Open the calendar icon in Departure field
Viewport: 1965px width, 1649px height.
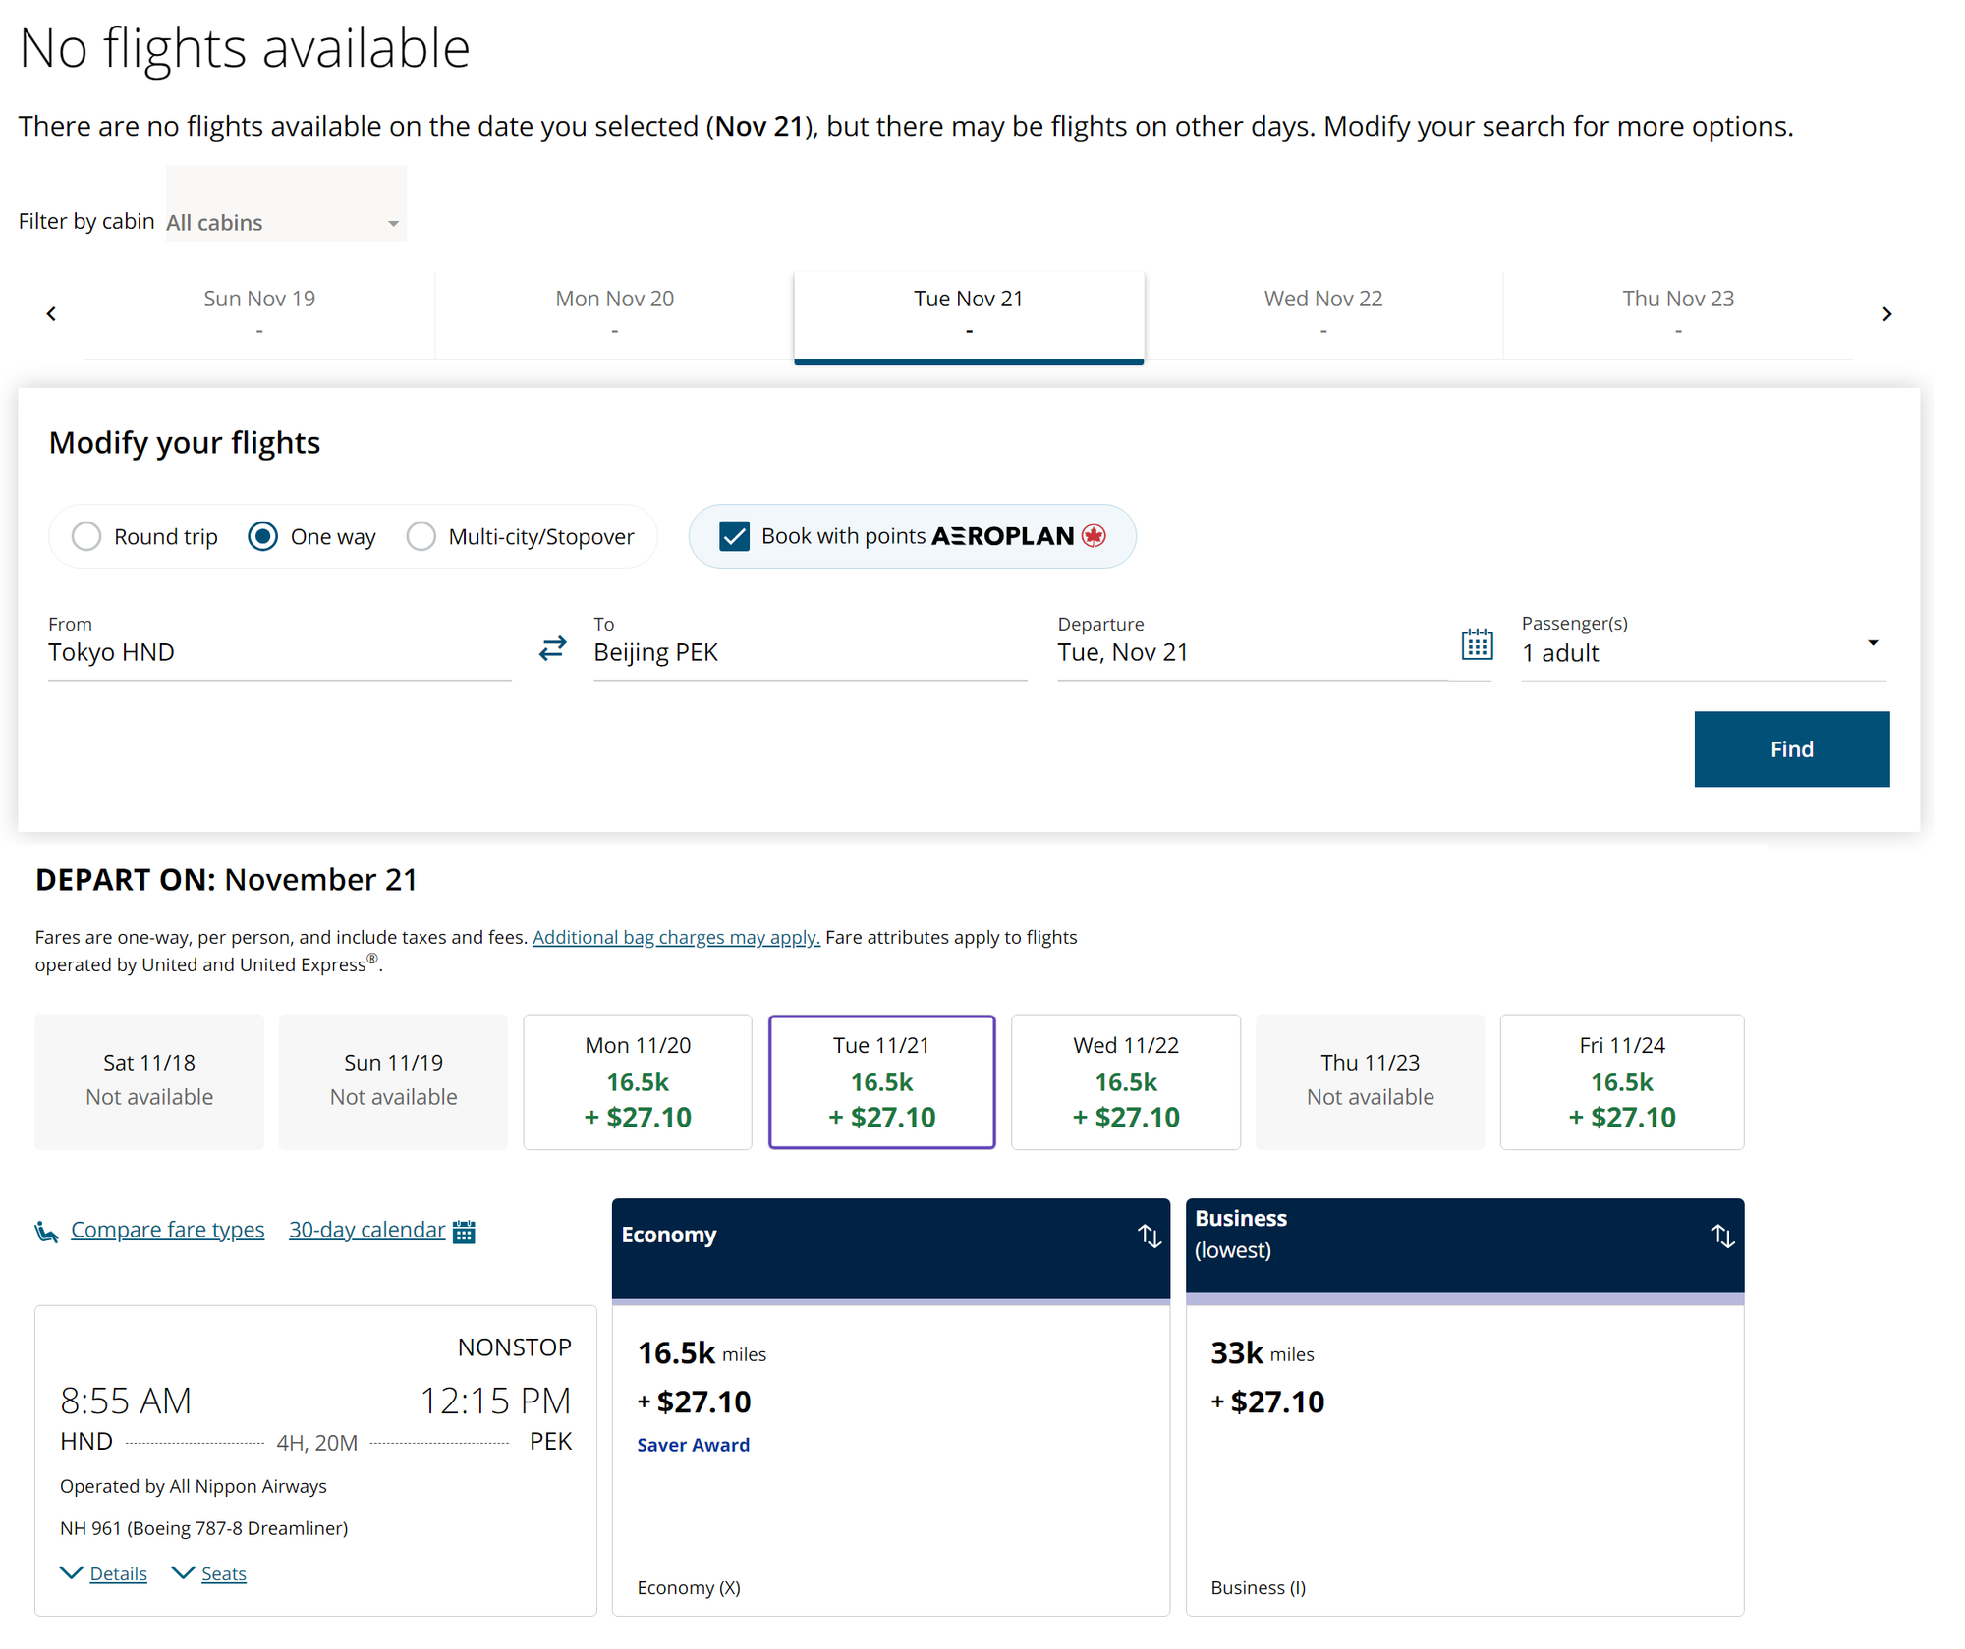1477,643
